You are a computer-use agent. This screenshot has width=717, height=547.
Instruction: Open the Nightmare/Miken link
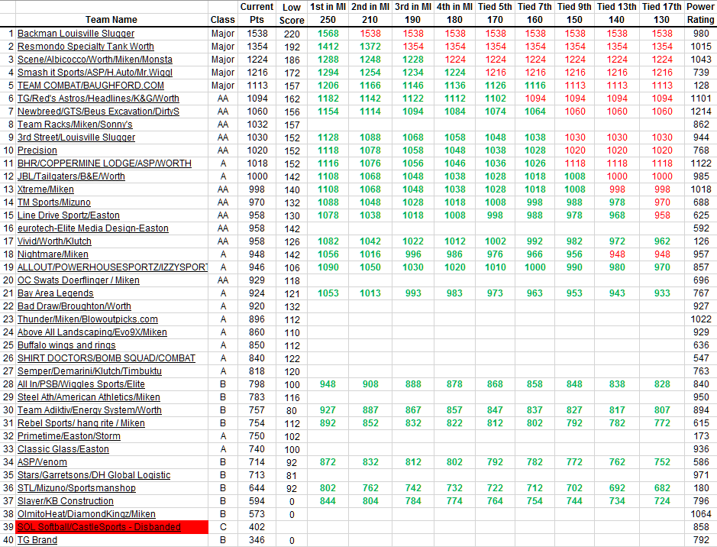[x=53, y=254]
